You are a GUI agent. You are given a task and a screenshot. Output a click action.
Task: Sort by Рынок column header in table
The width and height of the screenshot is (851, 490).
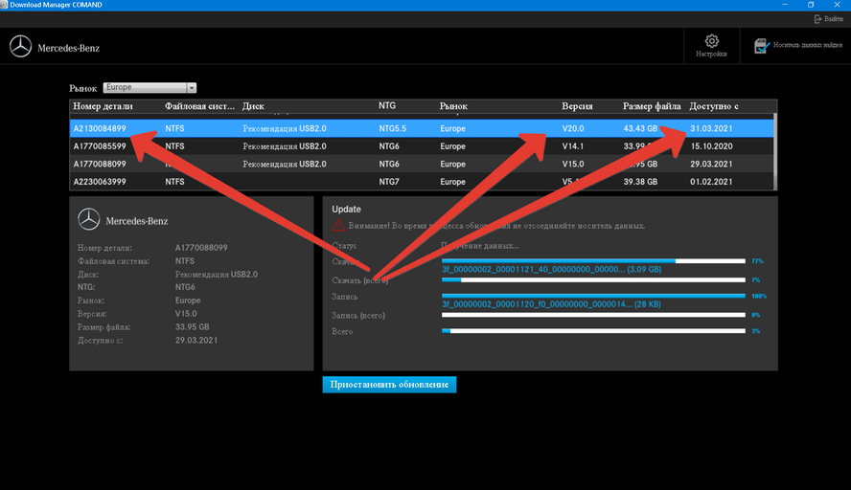click(453, 106)
